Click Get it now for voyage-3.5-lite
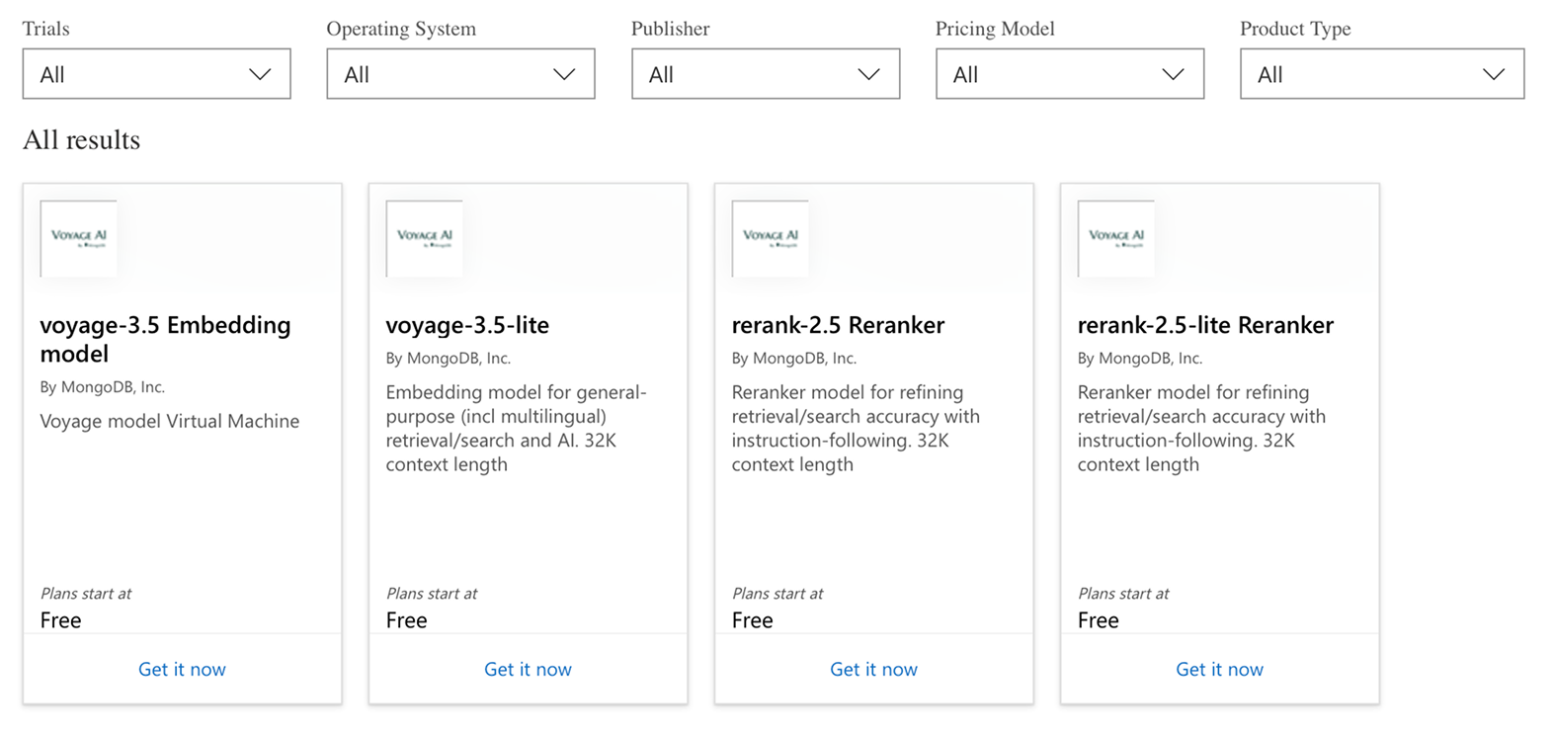This screenshot has width=1553, height=735. coord(528,669)
